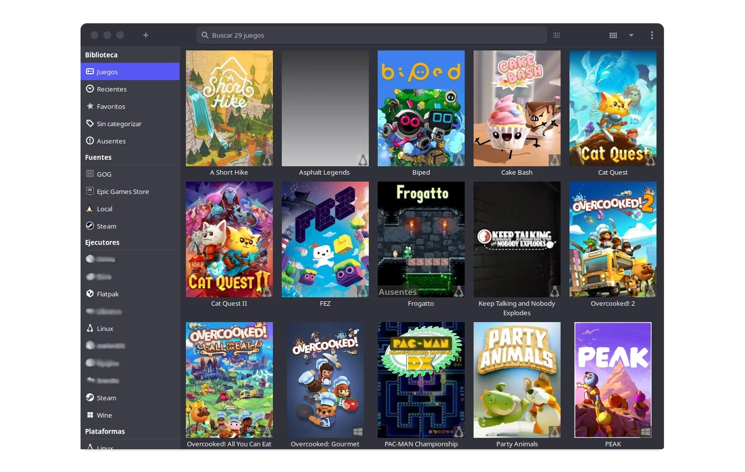Select the Local source penguin icon

click(90, 208)
